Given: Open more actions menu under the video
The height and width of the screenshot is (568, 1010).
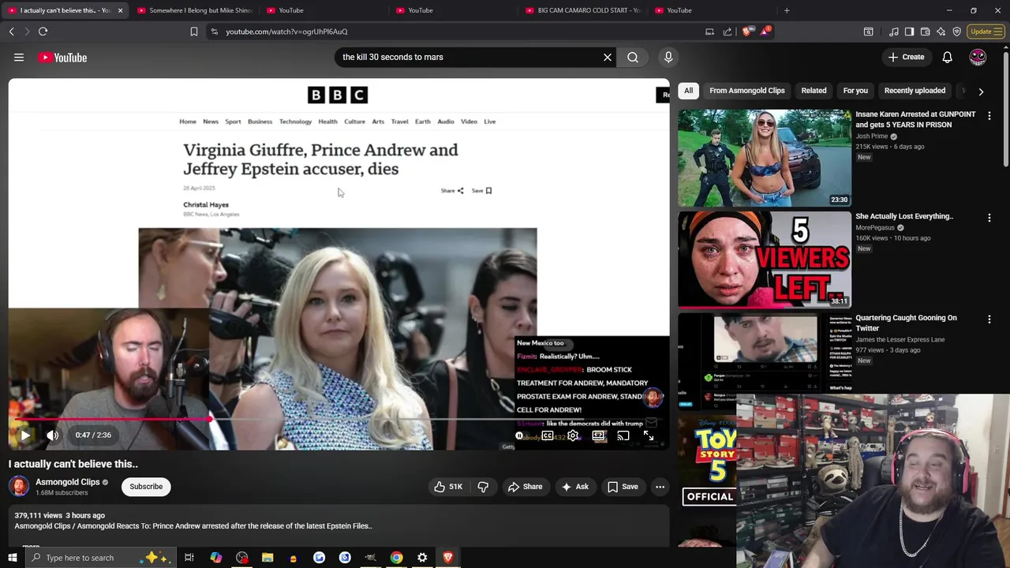Looking at the screenshot, I should (660, 487).
